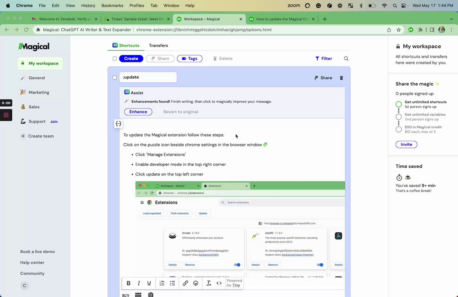The width and height of the screenshot is (458, 297).
Task: Expand the Chrome tab search chevron
Action: 451,19
